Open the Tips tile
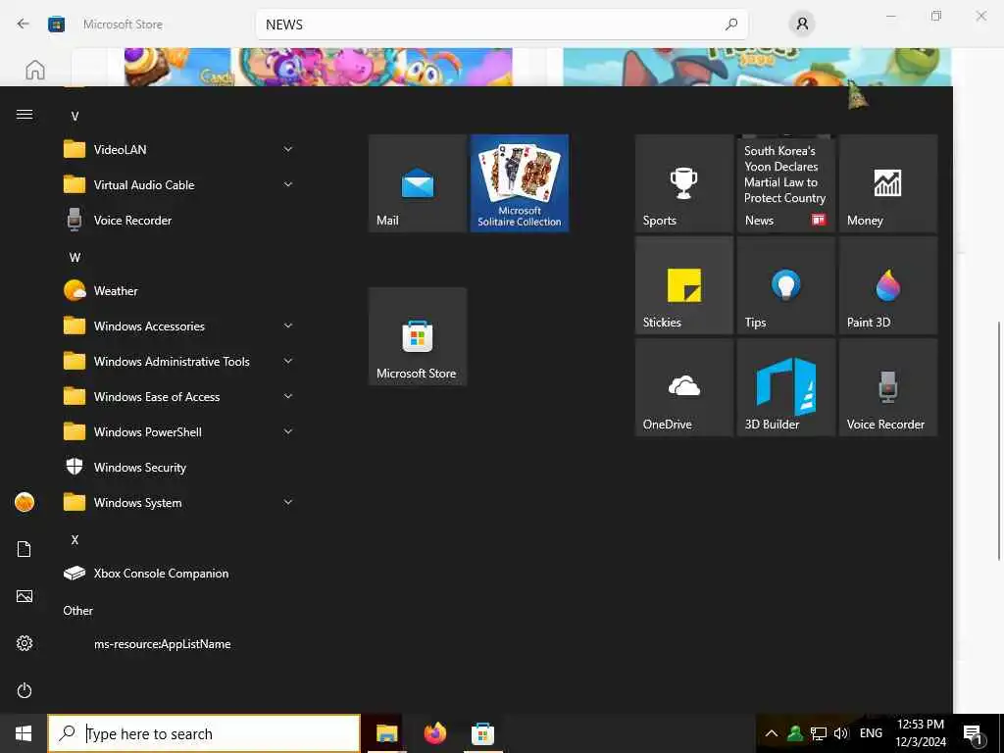 pyautogui.click(x=785, y=285)
